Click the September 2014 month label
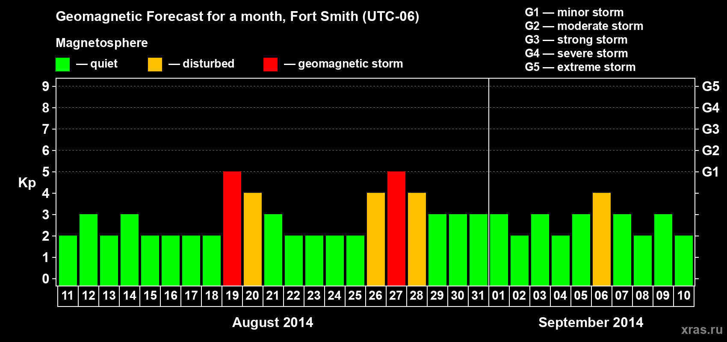727x342 pixels. (591, 322)
